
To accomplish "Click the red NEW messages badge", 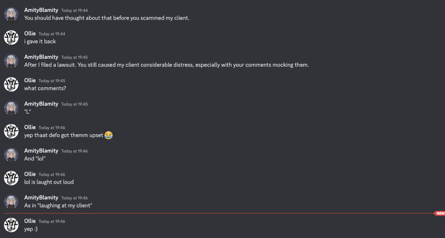I will 440,213.
